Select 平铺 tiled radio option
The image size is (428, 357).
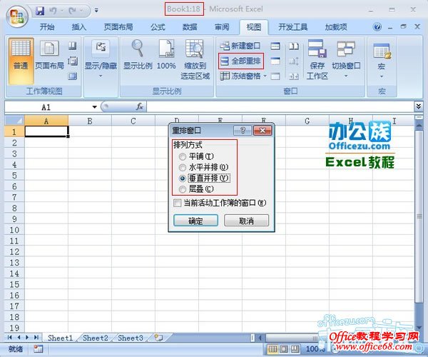pos(183,156)
